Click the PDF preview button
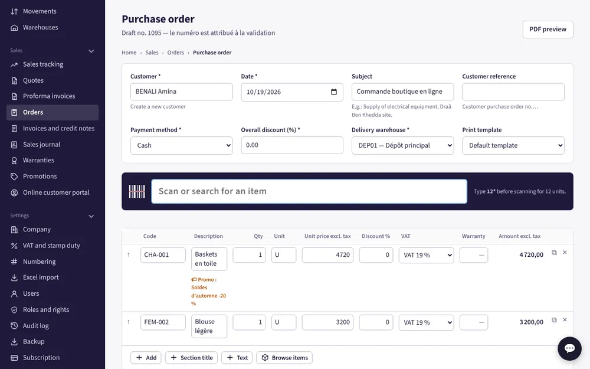 pyautogui.click(x=548, y=30)
